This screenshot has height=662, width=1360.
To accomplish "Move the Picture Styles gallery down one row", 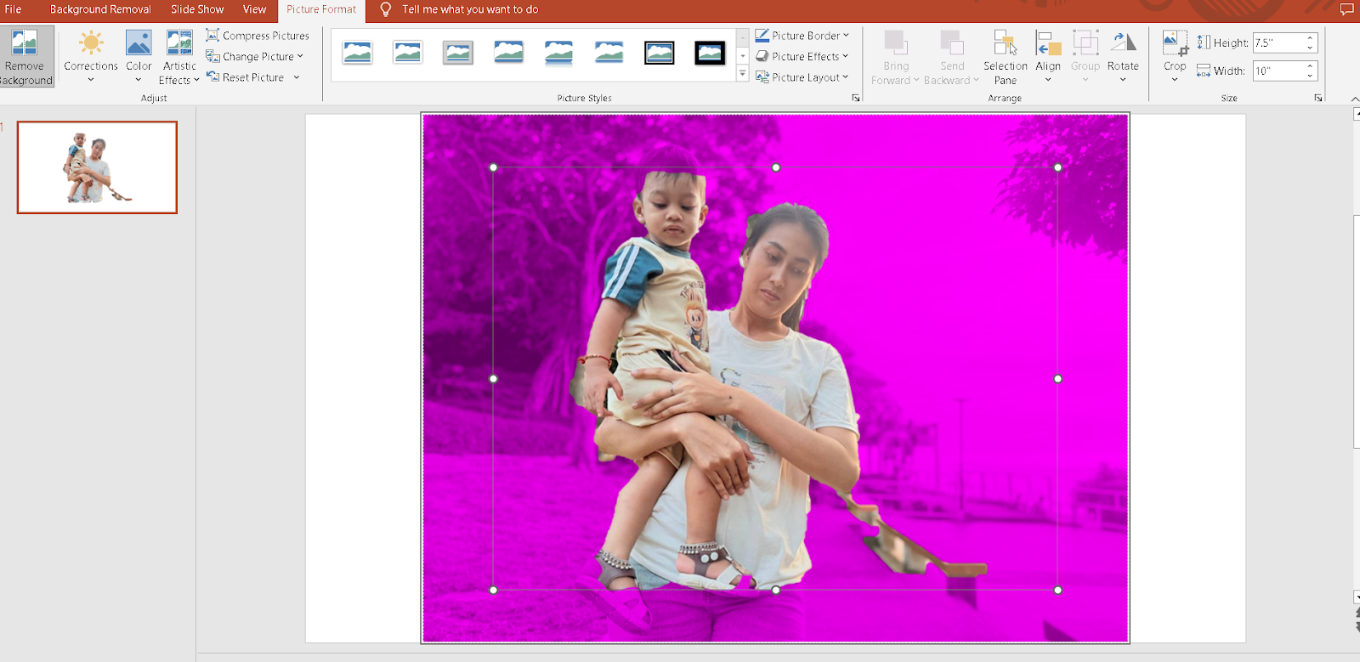I will [743, 56].
